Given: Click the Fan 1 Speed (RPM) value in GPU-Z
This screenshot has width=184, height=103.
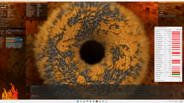Looking at the screenshot, I should click(169, 41).
